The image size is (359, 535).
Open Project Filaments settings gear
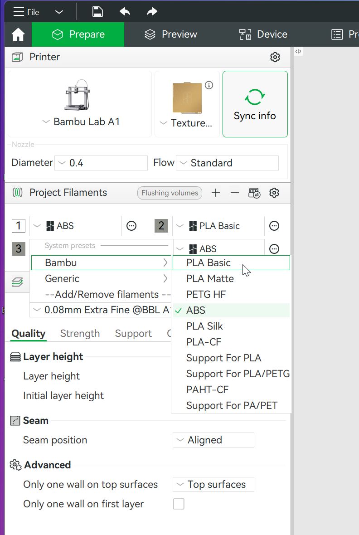coord(274,193)
